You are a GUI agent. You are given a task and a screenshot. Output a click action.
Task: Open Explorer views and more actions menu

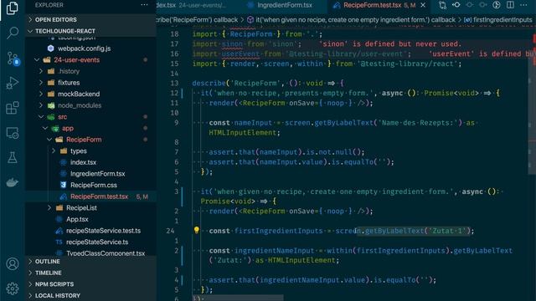(x=144, y=5)
